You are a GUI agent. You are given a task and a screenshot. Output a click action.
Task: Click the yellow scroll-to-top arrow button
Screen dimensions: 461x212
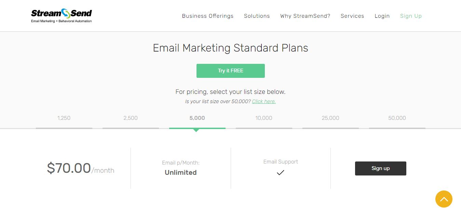point(444,199)
